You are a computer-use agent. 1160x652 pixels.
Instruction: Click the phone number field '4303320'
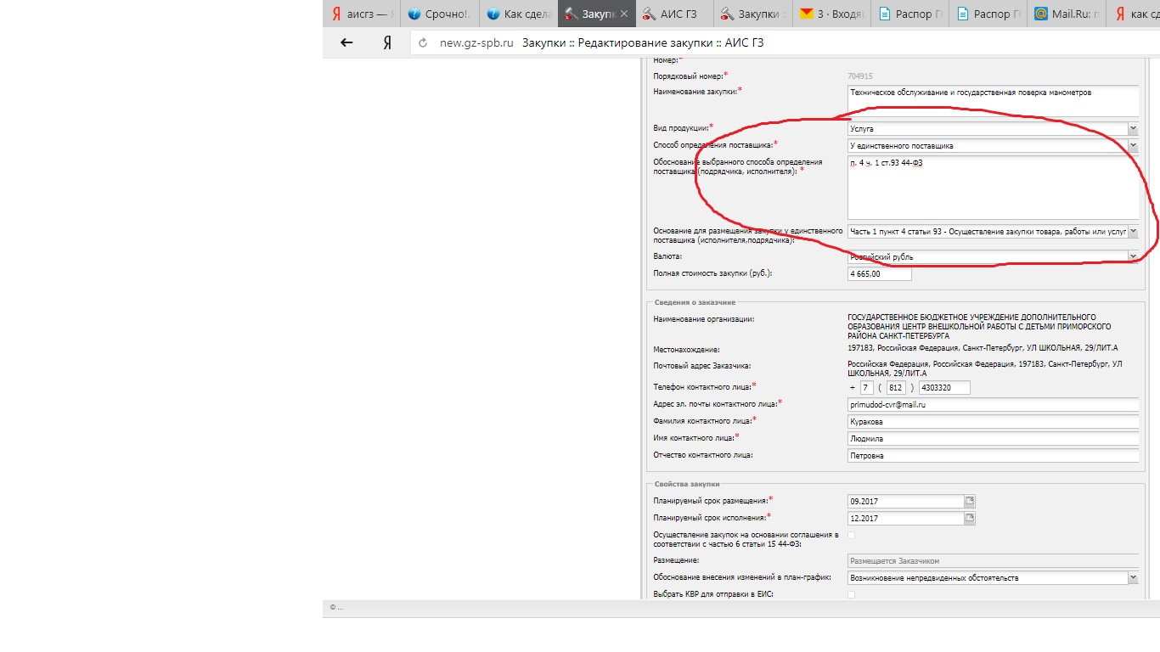click(944, 387)
